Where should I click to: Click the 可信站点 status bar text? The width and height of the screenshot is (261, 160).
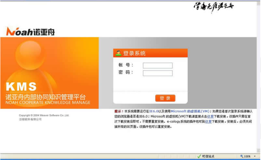coord(208,156)
